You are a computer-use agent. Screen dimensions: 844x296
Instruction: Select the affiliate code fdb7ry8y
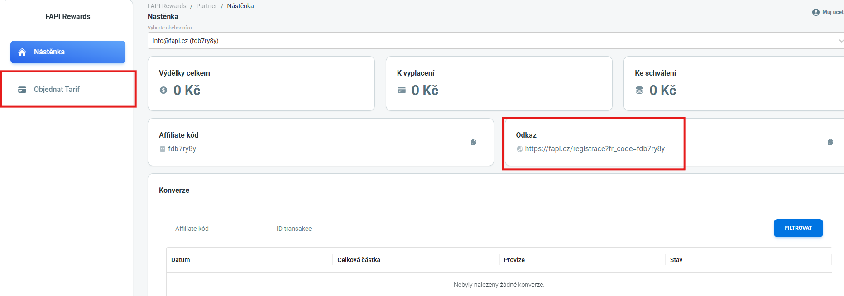(x=182, y=148)
